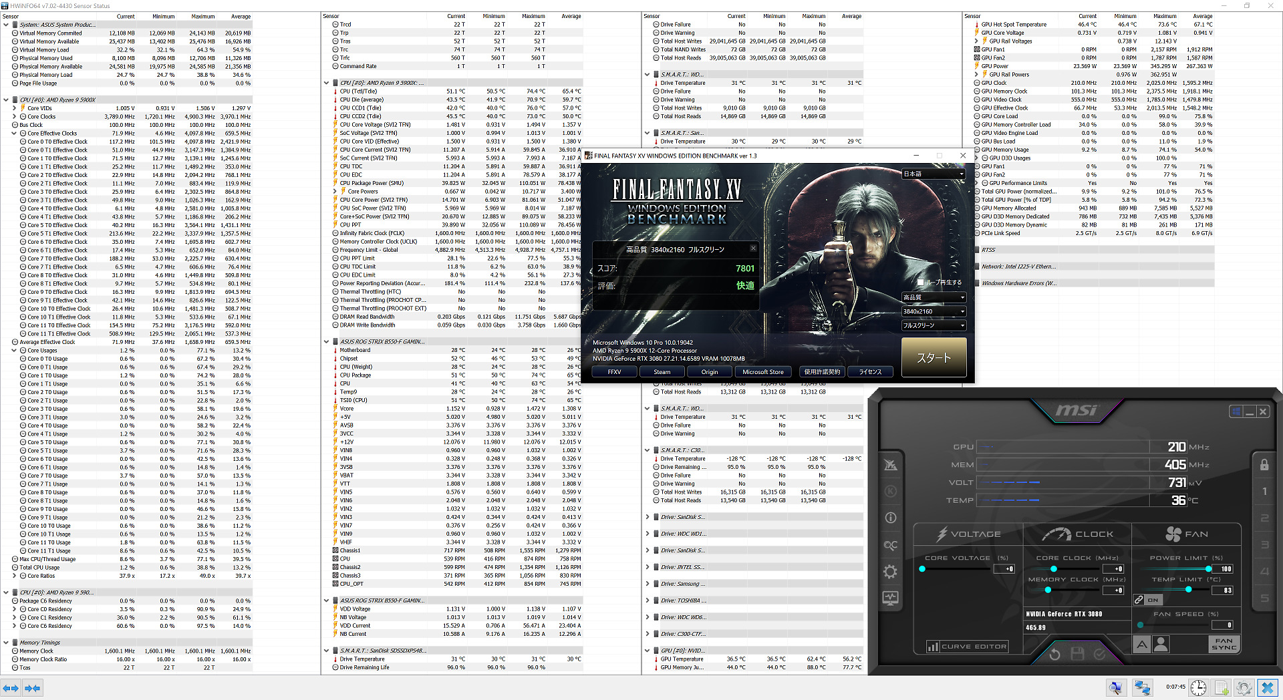Expand the Core Ratios node
Image resolution: width=1283 pixels, height=700 pixels.
[15, 576]
